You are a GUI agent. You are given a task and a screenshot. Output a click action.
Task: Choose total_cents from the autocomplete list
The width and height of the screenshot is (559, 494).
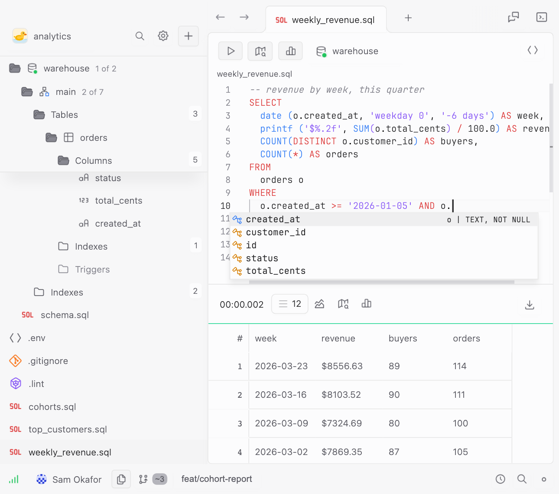[384, 271]
